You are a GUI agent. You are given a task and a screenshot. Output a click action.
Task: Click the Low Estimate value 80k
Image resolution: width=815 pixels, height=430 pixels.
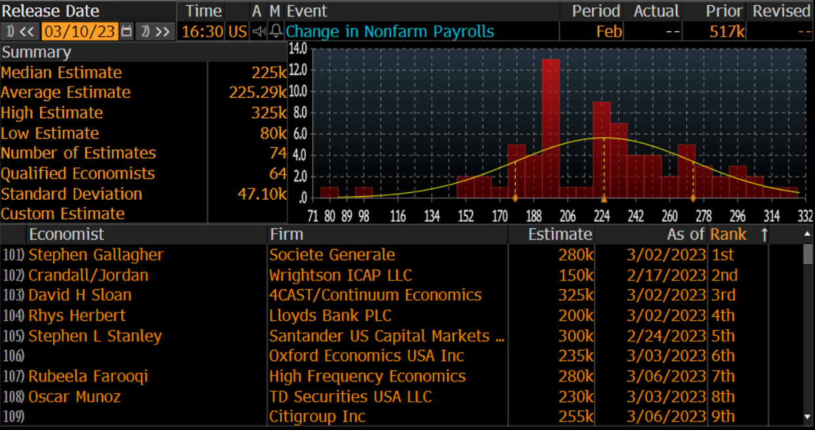(x=273, y=133)
